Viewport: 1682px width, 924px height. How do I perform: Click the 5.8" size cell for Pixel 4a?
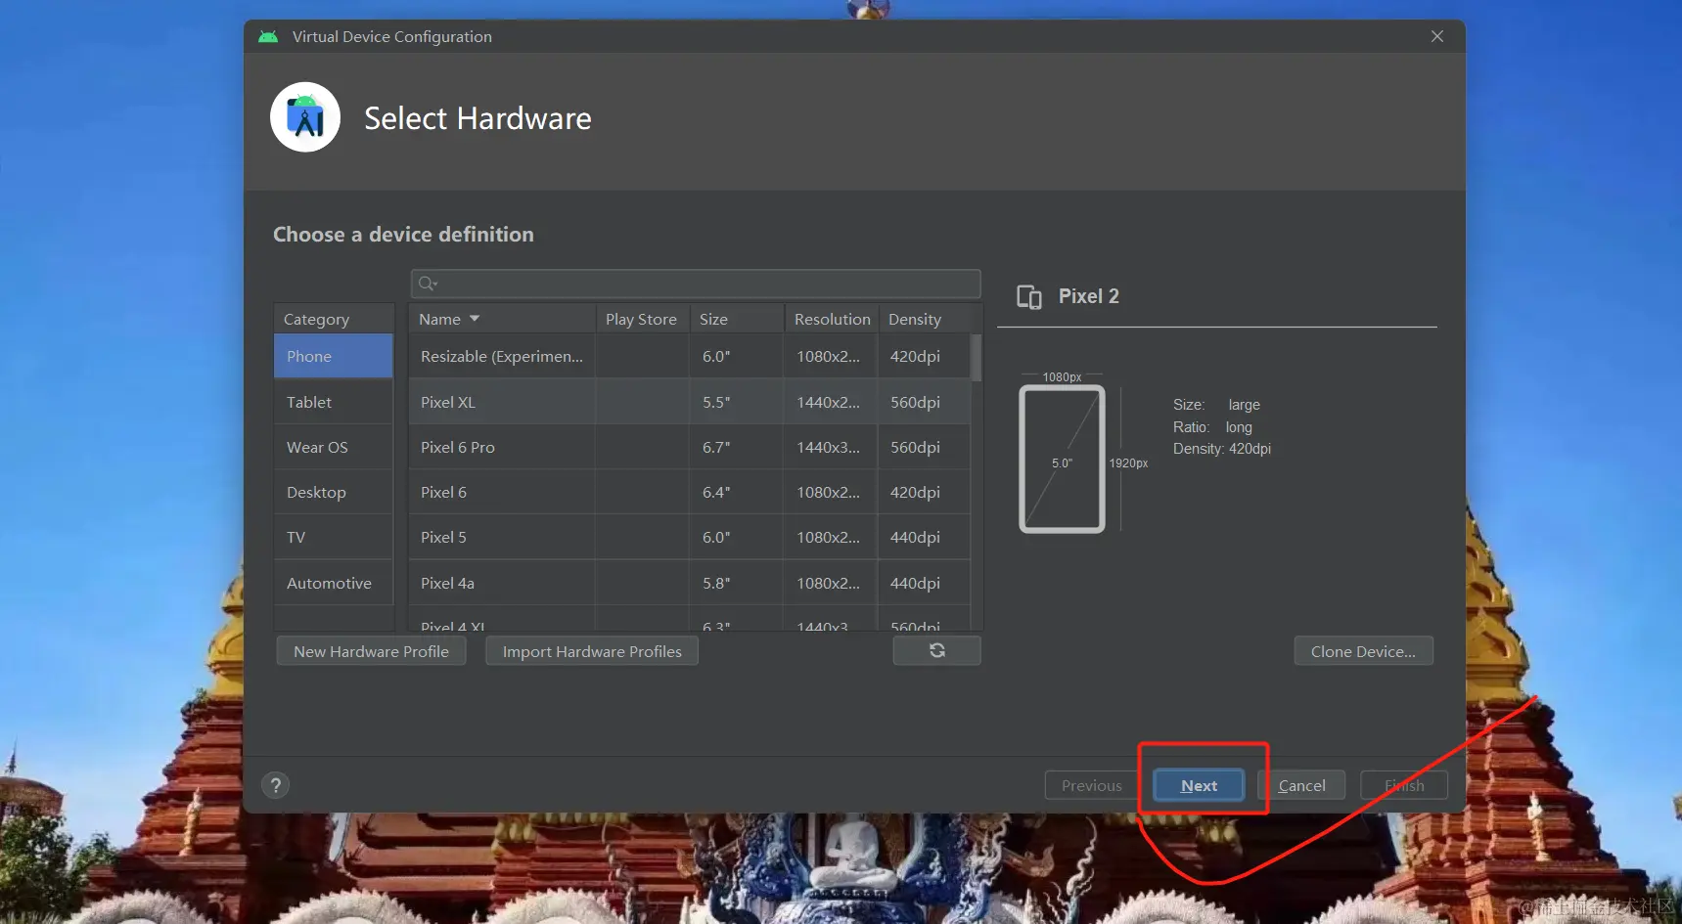(x=737, y=583)
